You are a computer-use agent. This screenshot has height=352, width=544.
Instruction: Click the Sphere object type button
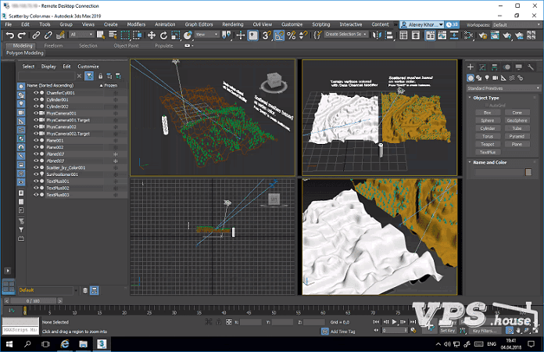487,120
